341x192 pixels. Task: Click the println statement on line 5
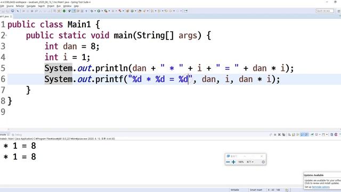tap(169, 68)
